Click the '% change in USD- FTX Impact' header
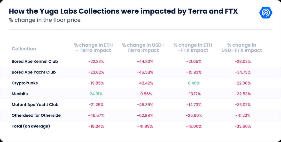Screen dimensions: 281x142 tap(241, 48)
